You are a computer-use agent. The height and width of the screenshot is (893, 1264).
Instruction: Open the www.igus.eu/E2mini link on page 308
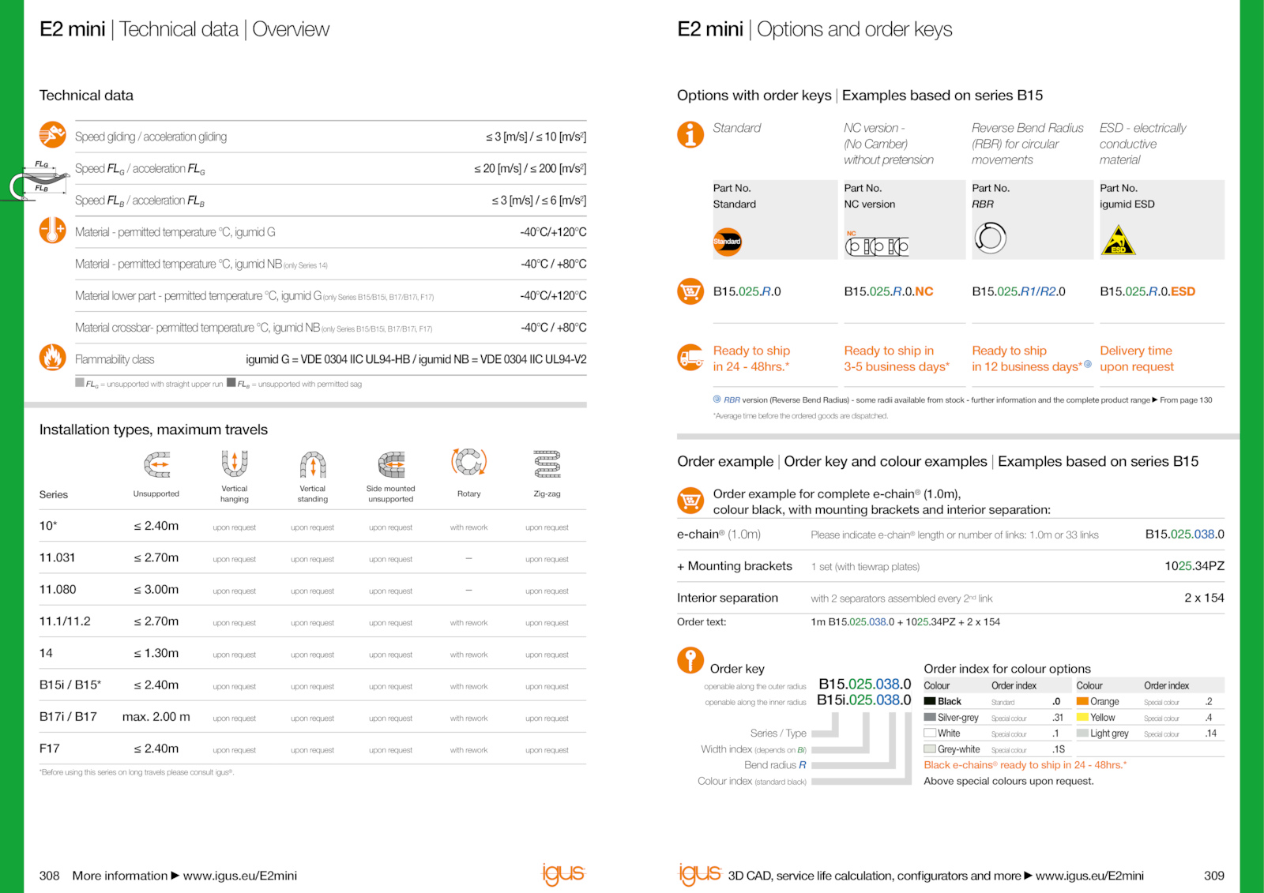point(240,876)
